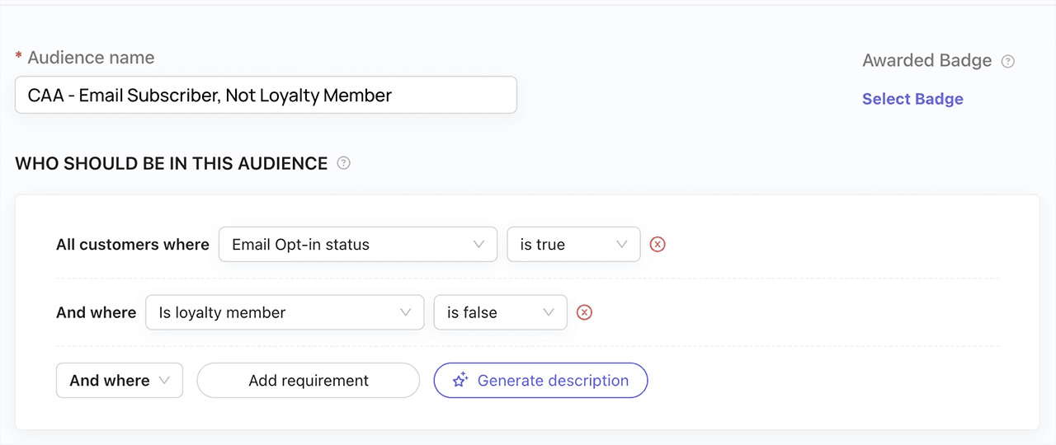Click chevron arrow in the And where selector
This screenshot has width=1056, height=445.
(x=164, y=381)
